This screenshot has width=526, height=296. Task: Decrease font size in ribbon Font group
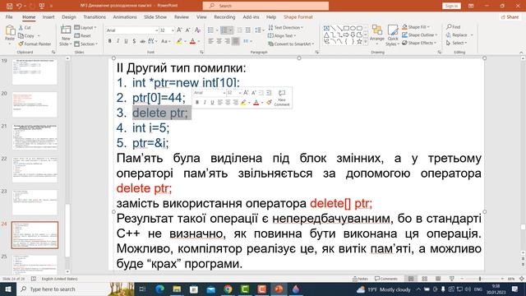pos(187,30)
